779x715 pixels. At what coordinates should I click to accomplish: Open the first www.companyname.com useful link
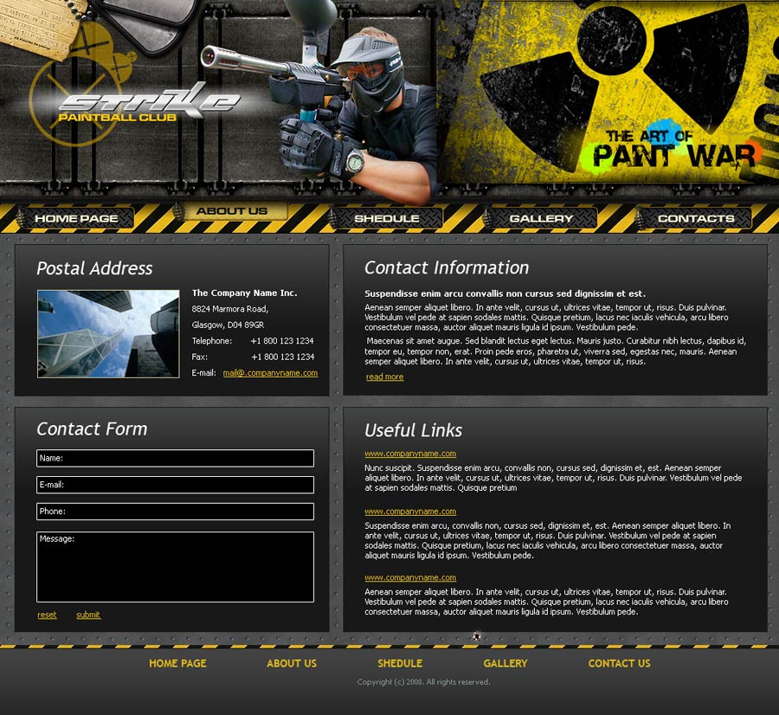[410, 454]
